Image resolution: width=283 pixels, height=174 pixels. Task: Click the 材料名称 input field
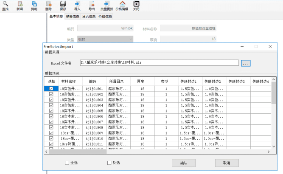pos(188,28)
